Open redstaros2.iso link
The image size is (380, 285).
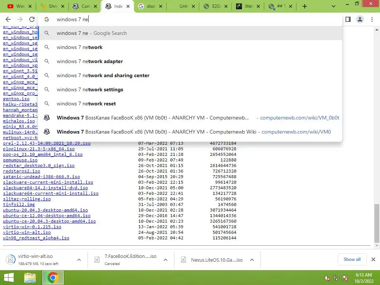point(22,171)
